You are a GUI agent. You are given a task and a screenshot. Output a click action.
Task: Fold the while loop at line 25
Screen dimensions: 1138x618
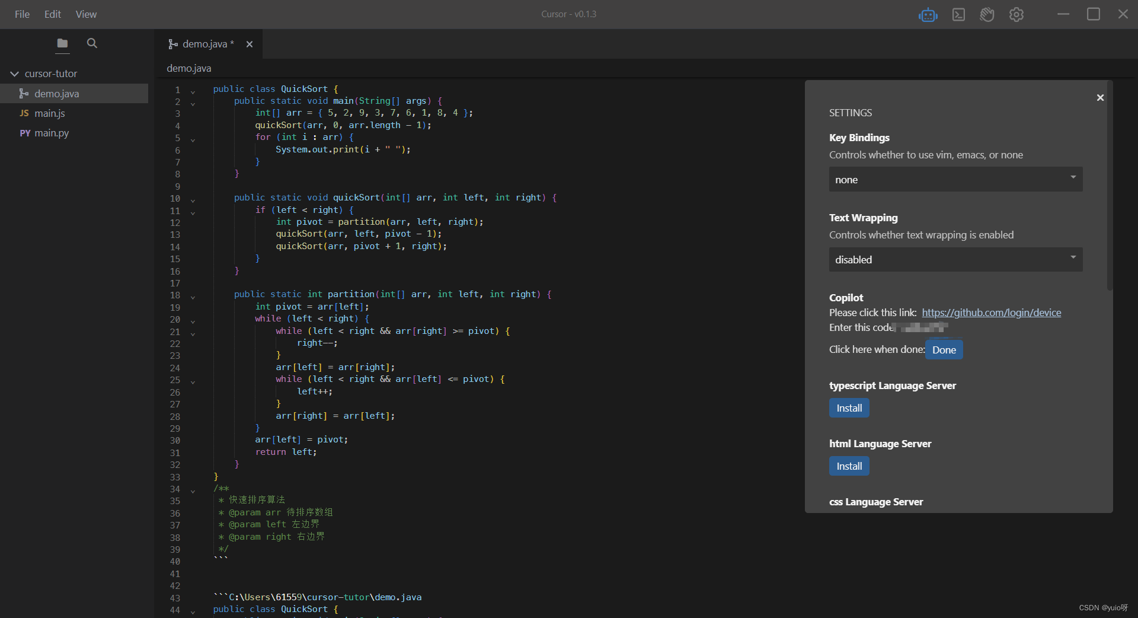pyautogui.click(x=193, y=381)
